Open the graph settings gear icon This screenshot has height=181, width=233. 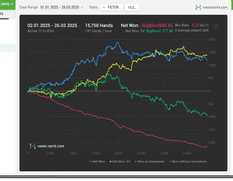point(216,26)
